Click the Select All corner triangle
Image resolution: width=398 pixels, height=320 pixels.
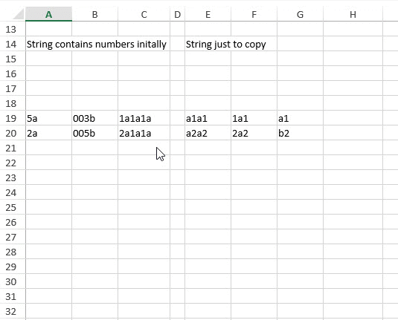point(19,14)
